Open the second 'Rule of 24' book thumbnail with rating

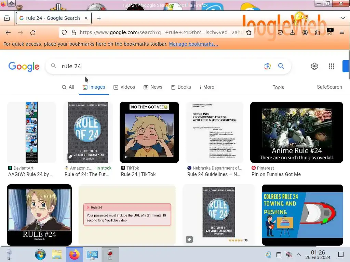click(219, 215)
